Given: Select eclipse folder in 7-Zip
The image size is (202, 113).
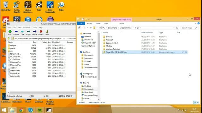Looking at the screenshot, I should click(x=13, y=46).
